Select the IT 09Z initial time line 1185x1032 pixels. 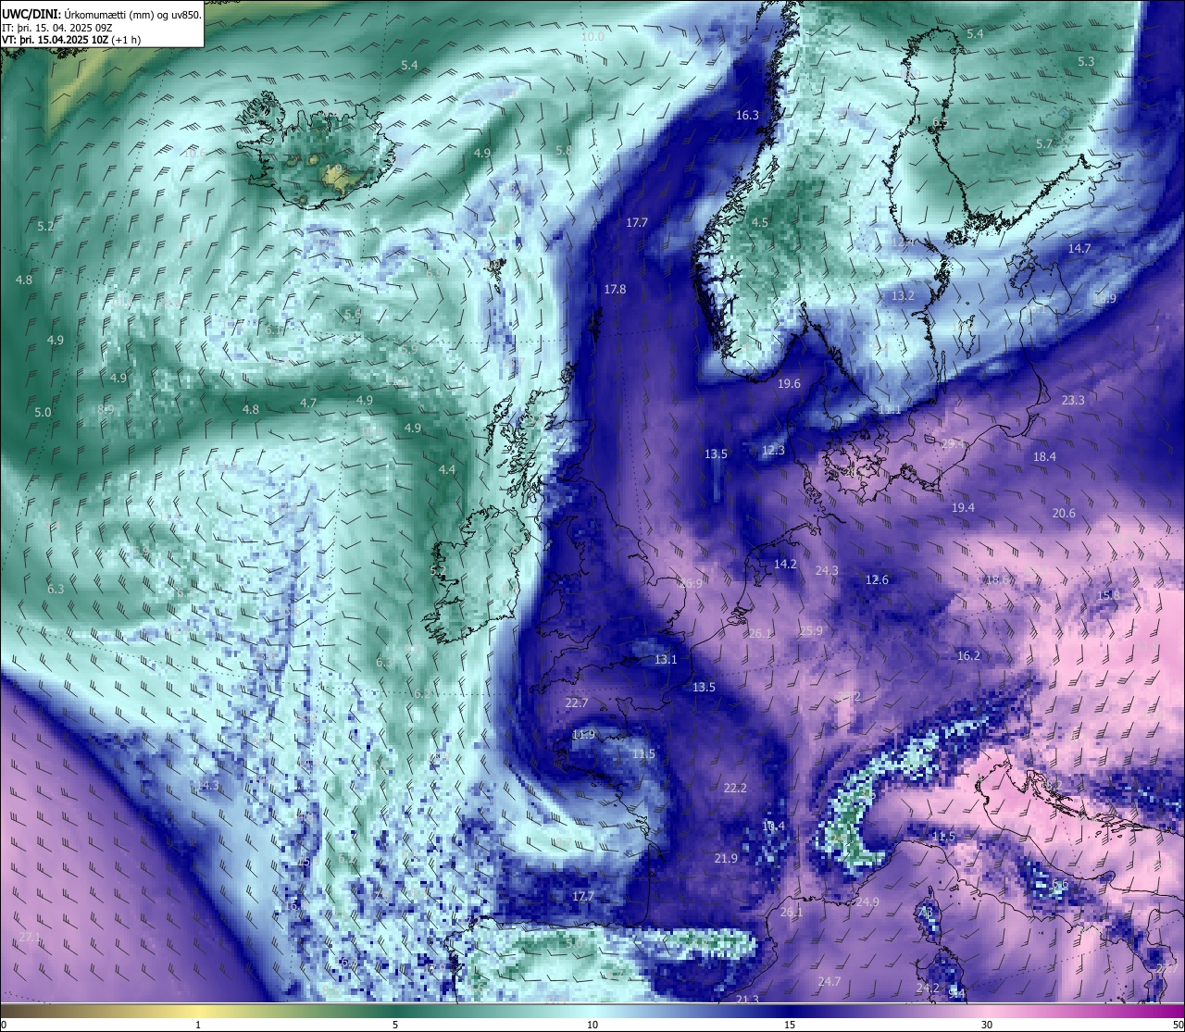[x=57, y=28]
